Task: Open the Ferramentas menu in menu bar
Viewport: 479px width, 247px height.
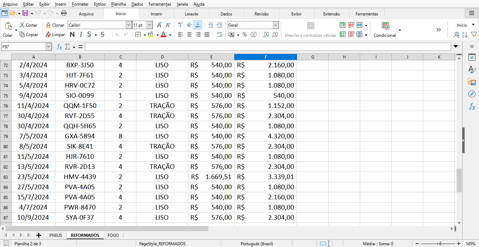Action: pyautogui.click(x=160, y=4)
